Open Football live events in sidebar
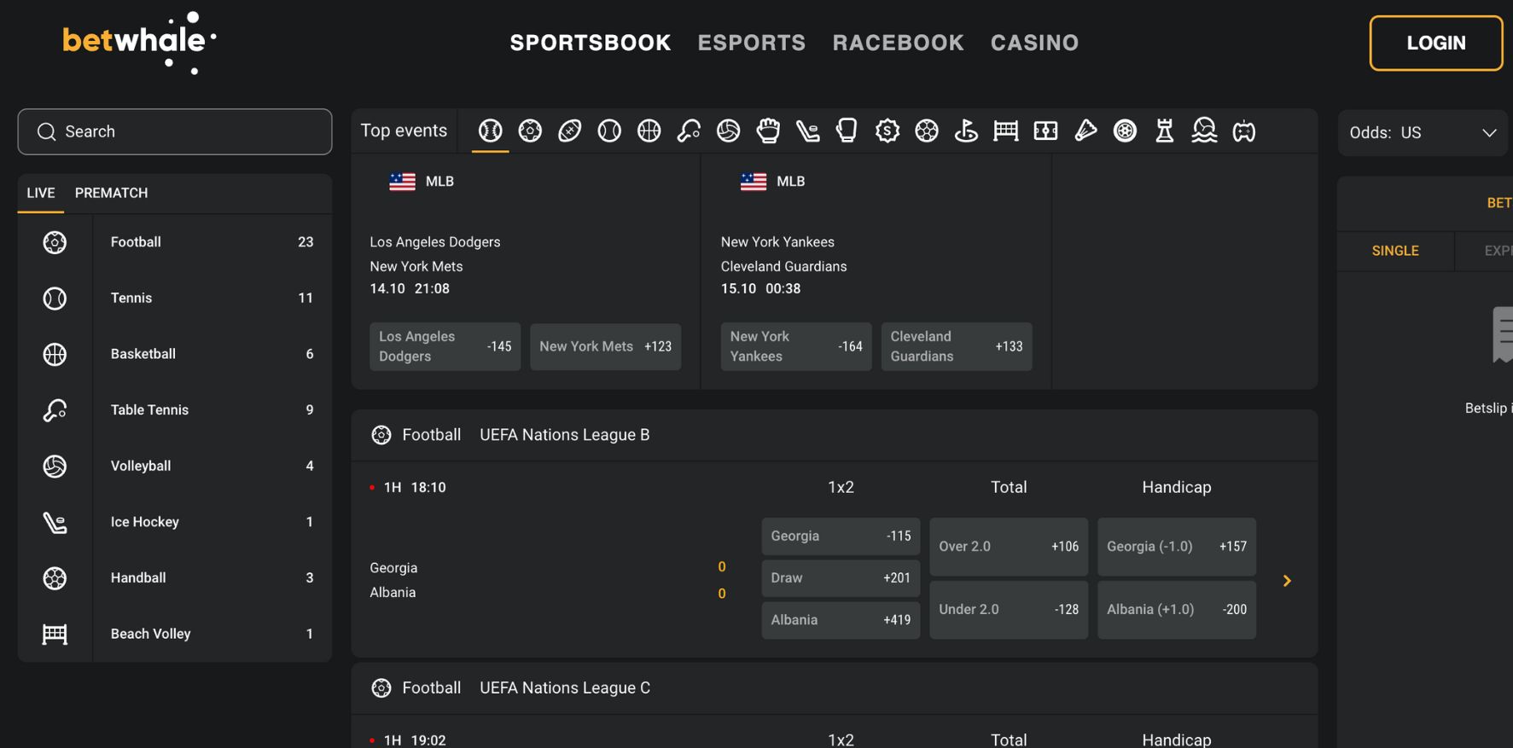The width and height of the screenshot is (1513, 748). (175, 242)
